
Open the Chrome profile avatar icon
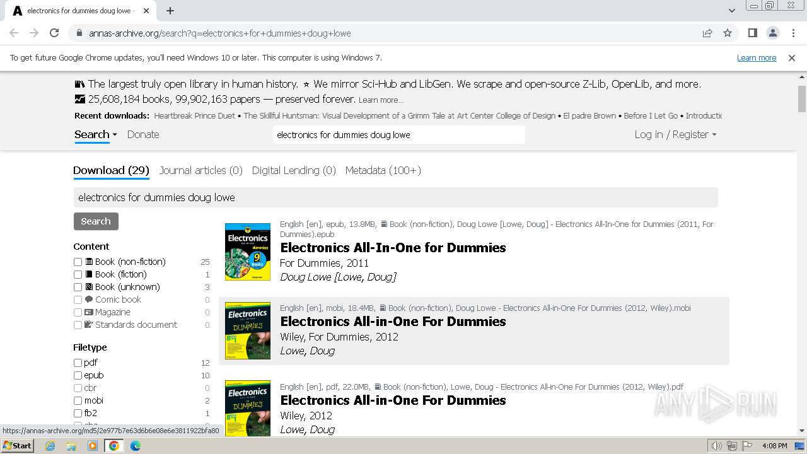[x=772, y=33]
